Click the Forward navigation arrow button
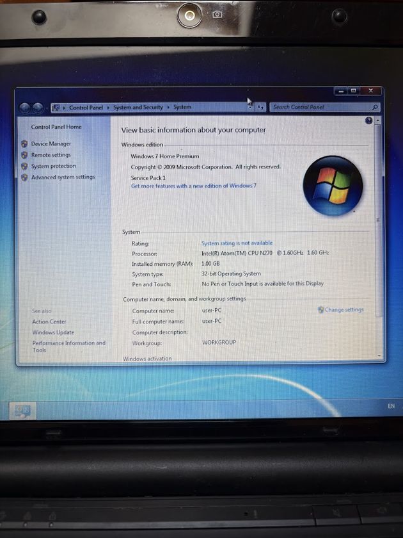 click(x=38, y=108)
